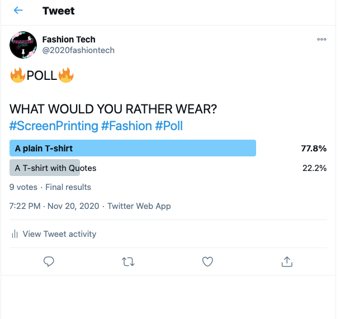340x319 pixels.
Task: Retweet this poll tweet
Action: click(128, 261)
